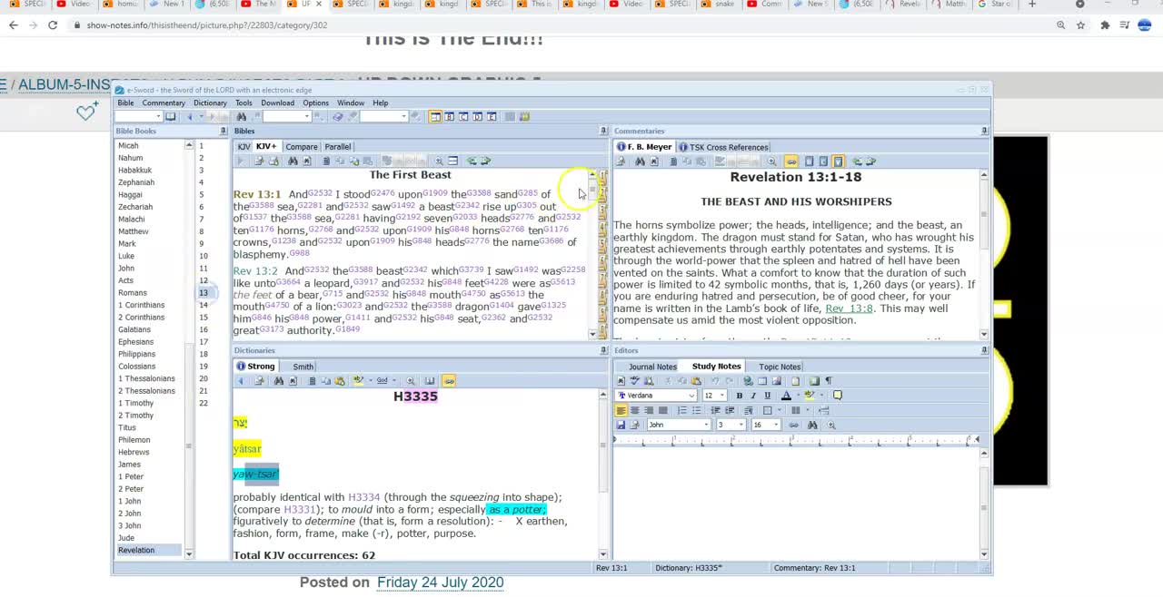Open the Options menu

pyautogui.click(x=315, y=103)
